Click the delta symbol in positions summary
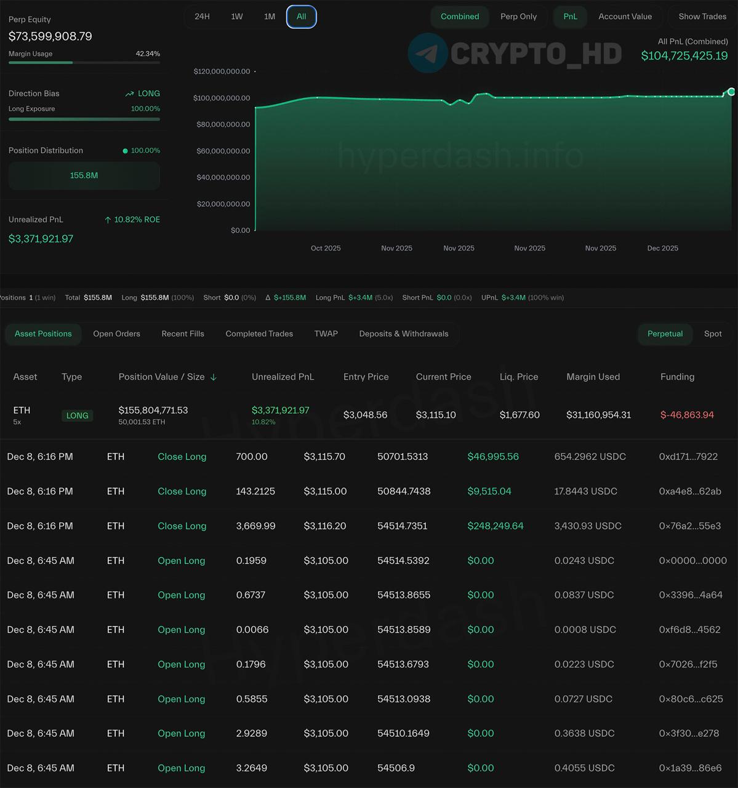The width and height of the screenshot is (738, 788). pyautogui.click(x=268, y=298)
